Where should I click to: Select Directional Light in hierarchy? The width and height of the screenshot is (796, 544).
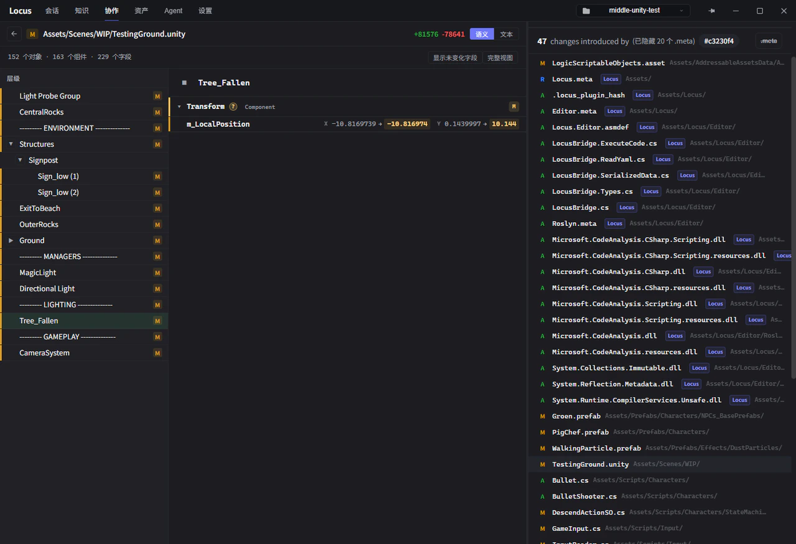[x=84, y=289]
